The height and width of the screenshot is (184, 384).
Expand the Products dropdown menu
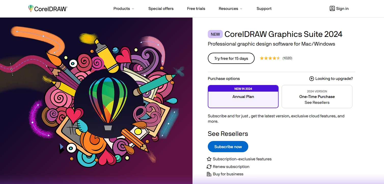121,8
